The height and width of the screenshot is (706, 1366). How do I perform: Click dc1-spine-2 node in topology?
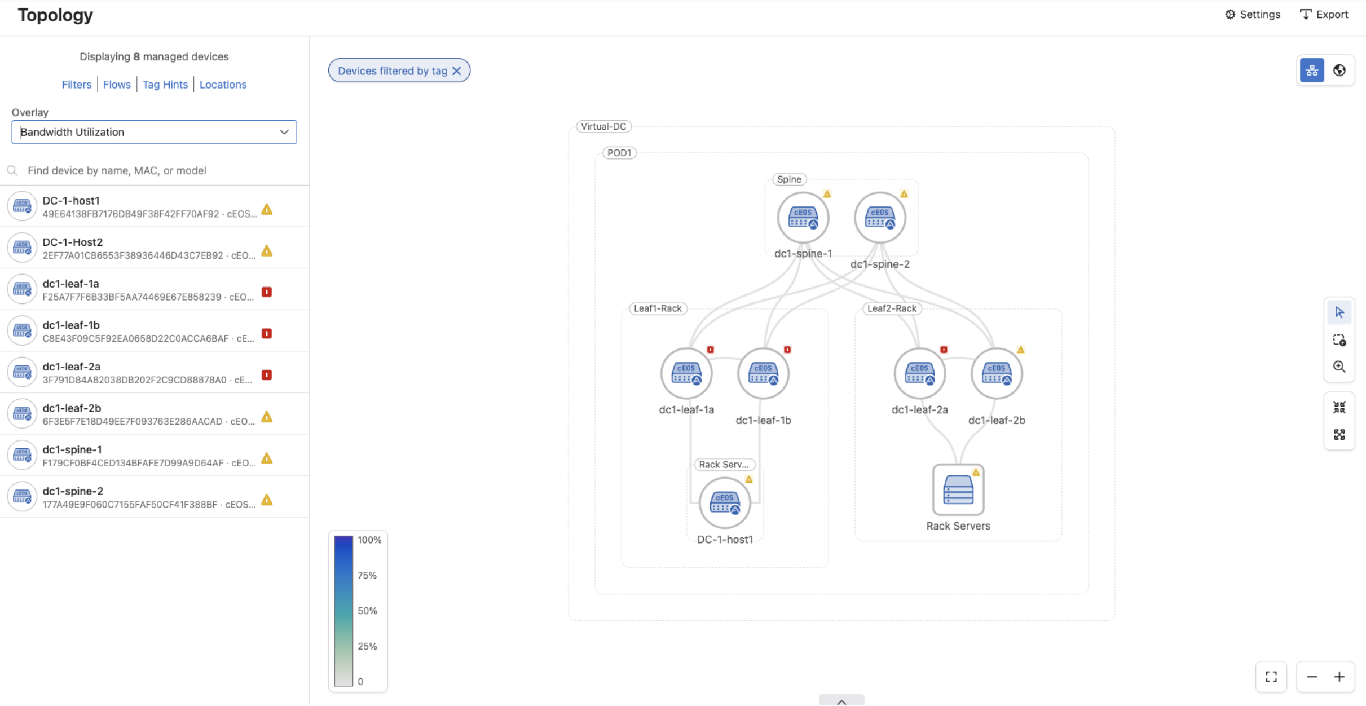[x=880, y=218]
